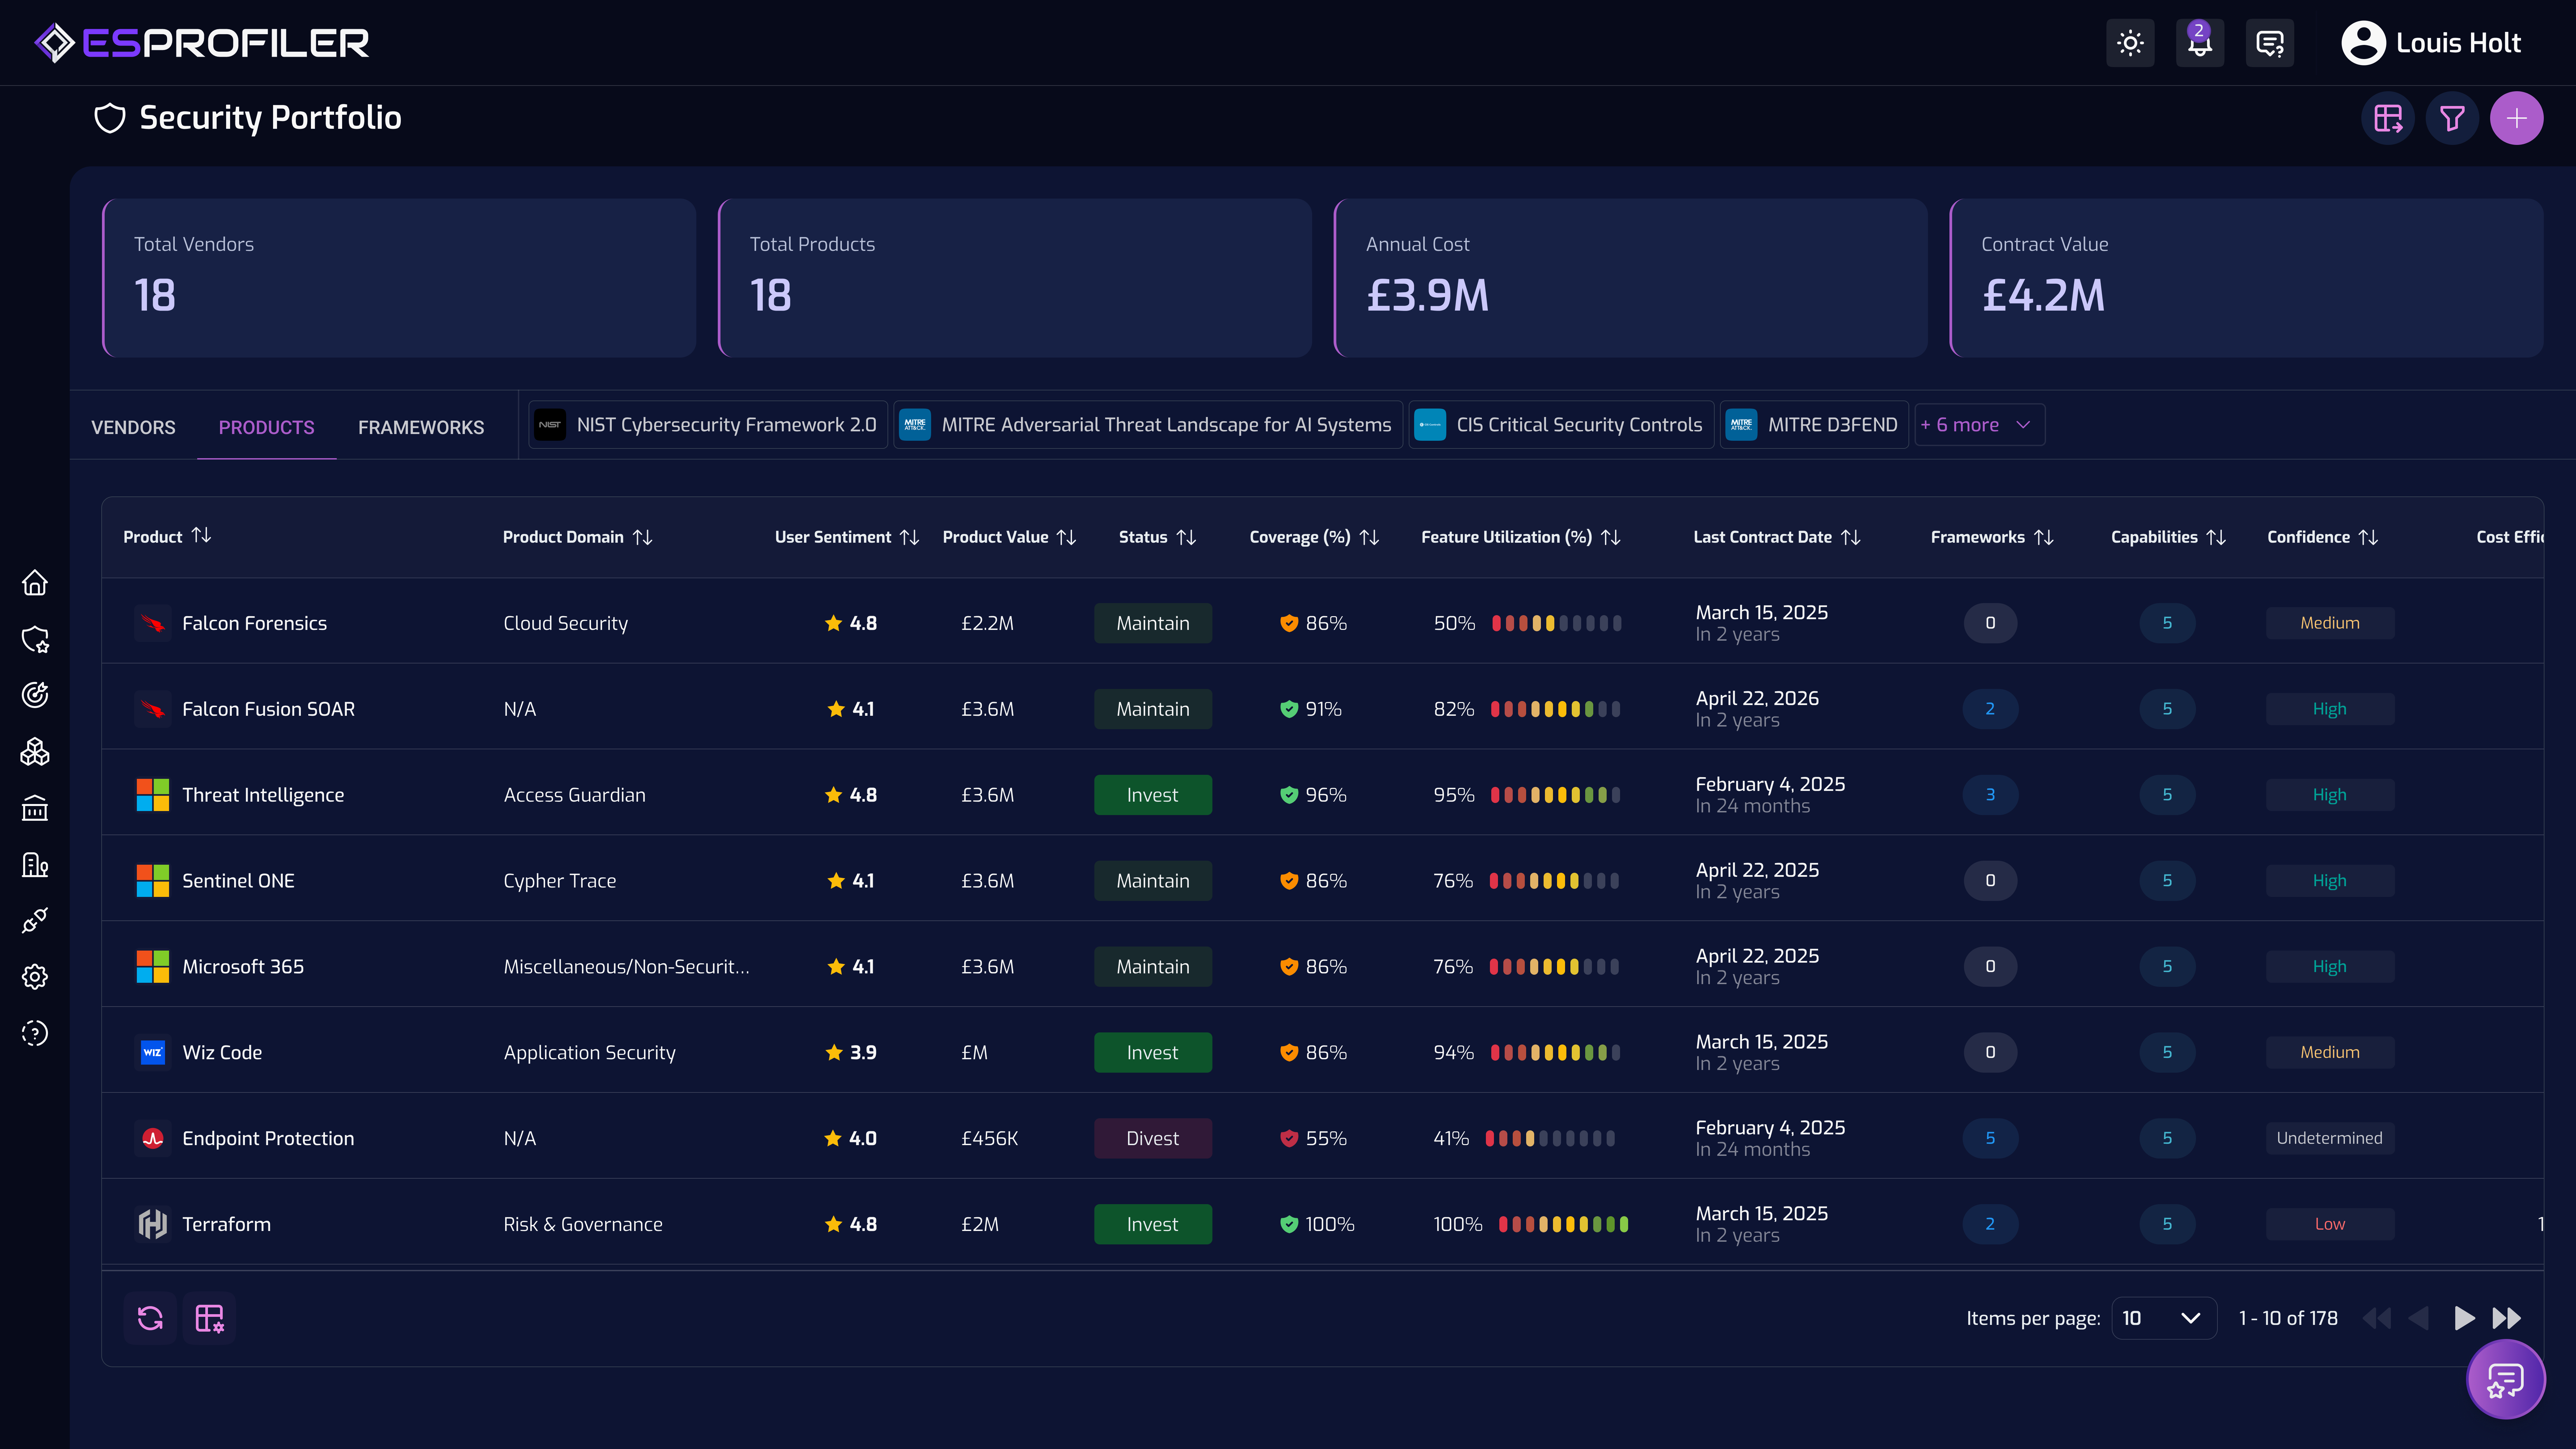The image size is (2576, 1449).
Task: Open notifications bell with badge 2
Action: 2200,43
